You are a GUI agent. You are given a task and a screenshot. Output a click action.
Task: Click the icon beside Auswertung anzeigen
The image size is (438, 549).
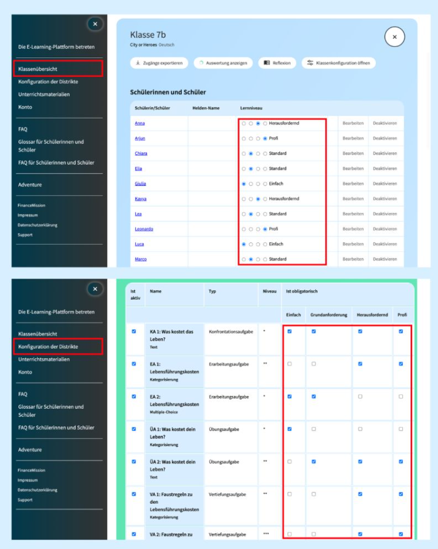pyautogui.click(x=201, y=63)
